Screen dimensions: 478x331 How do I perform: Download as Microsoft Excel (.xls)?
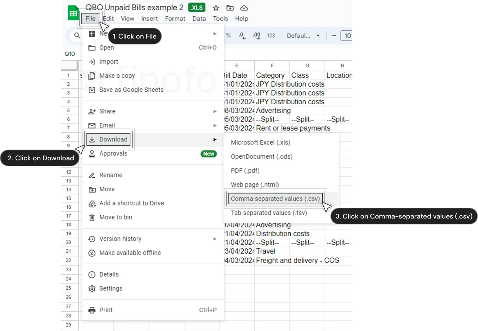pos(281,143)
